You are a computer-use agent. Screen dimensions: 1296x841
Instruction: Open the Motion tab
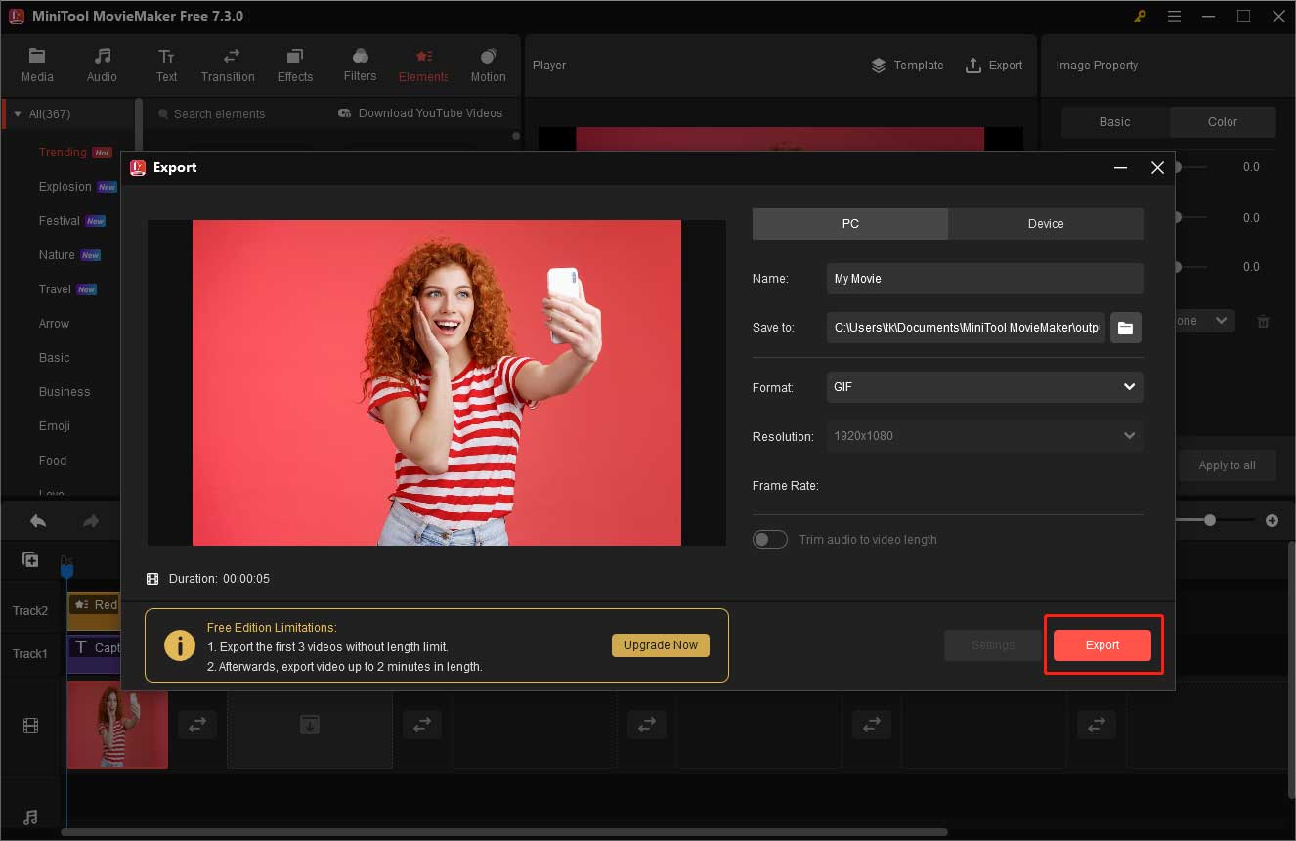coord(488,65)
